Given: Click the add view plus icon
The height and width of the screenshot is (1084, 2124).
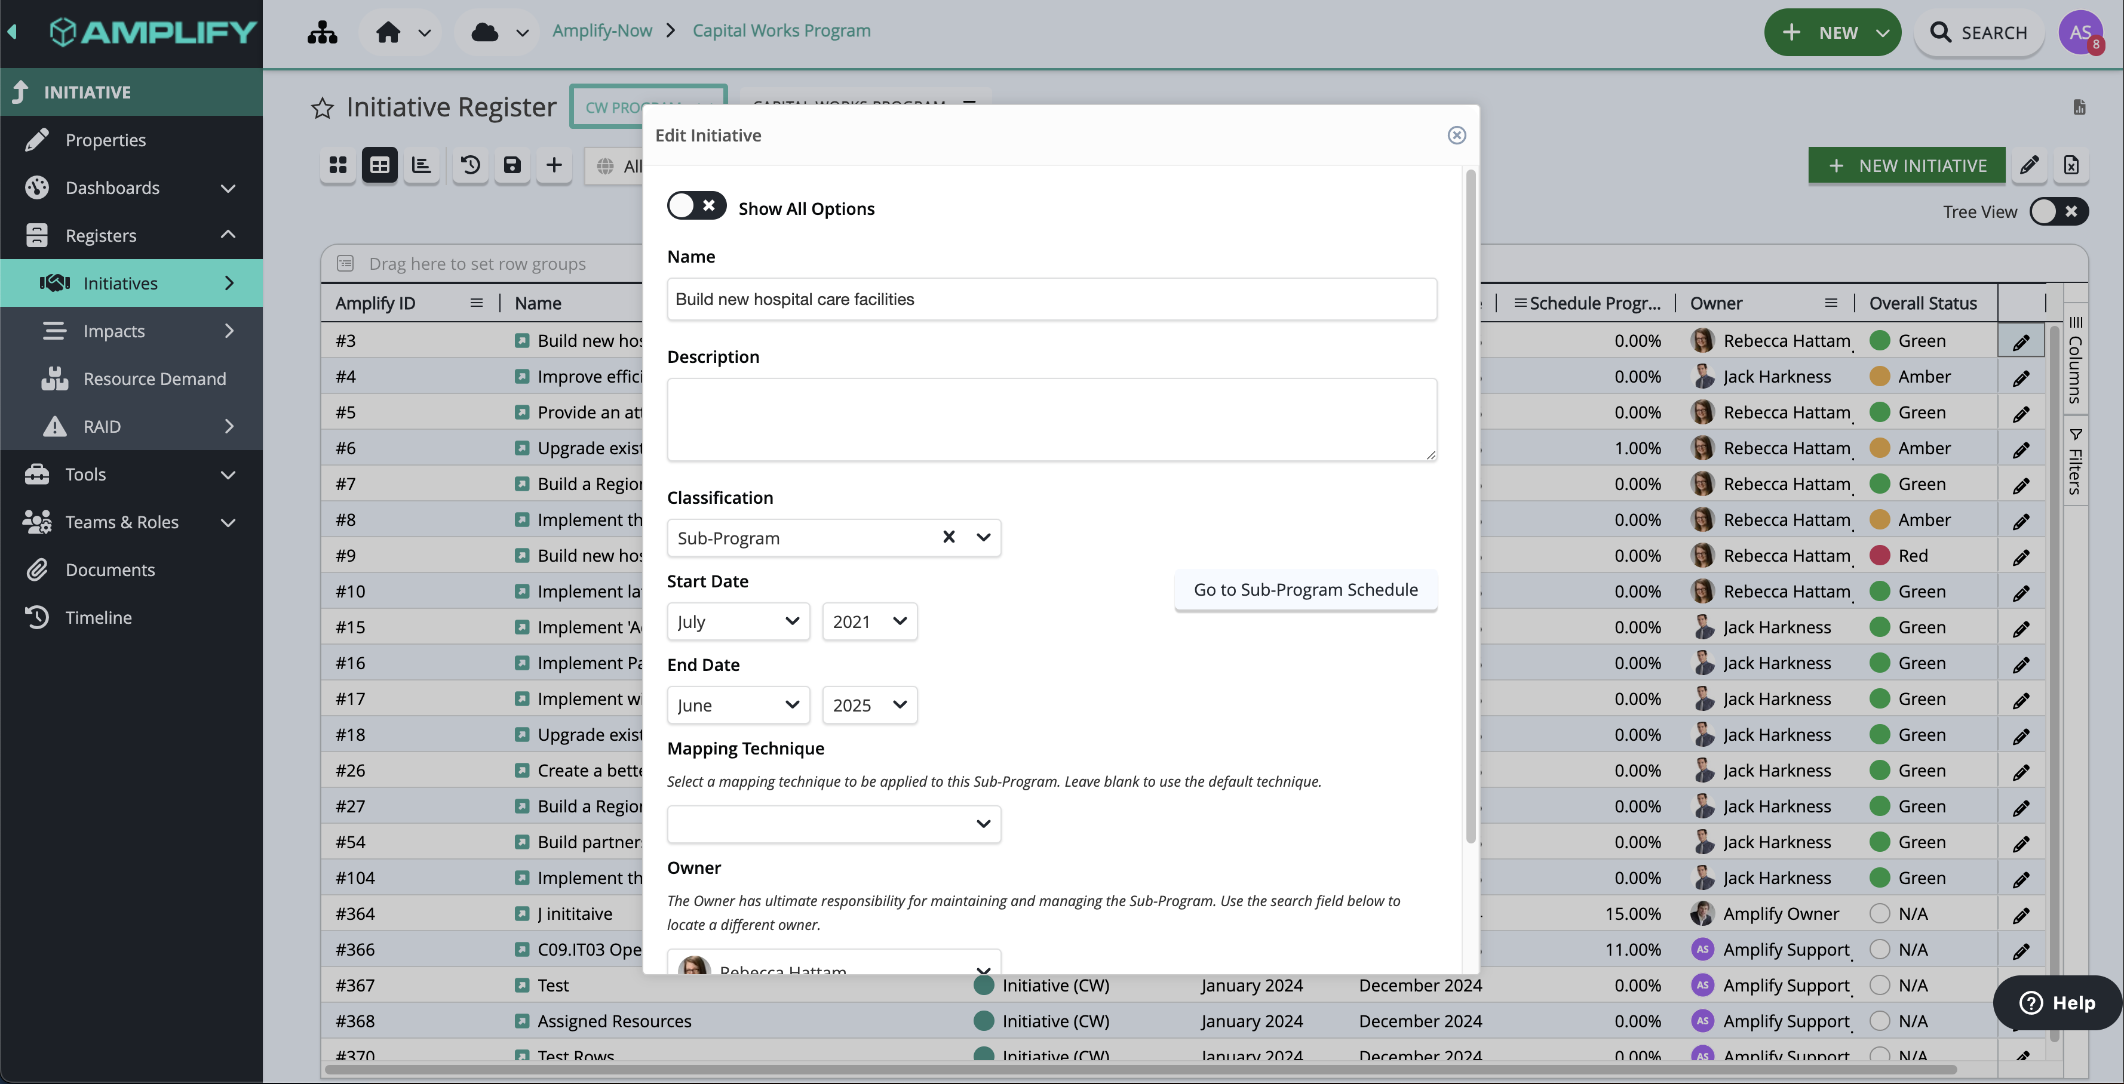Looking at the screenshot, I should (x=554, y=165).
